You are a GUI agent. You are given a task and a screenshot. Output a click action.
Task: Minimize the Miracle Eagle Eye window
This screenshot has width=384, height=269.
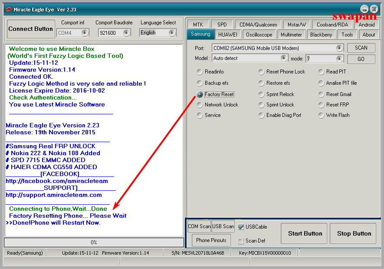point(364,9)
